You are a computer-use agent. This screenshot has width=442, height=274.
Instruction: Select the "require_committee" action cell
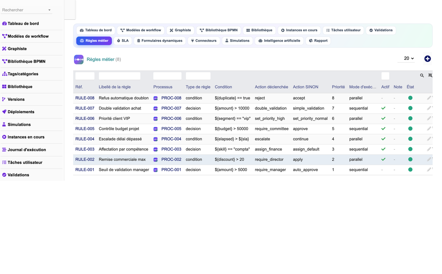[x=272, y=129]
